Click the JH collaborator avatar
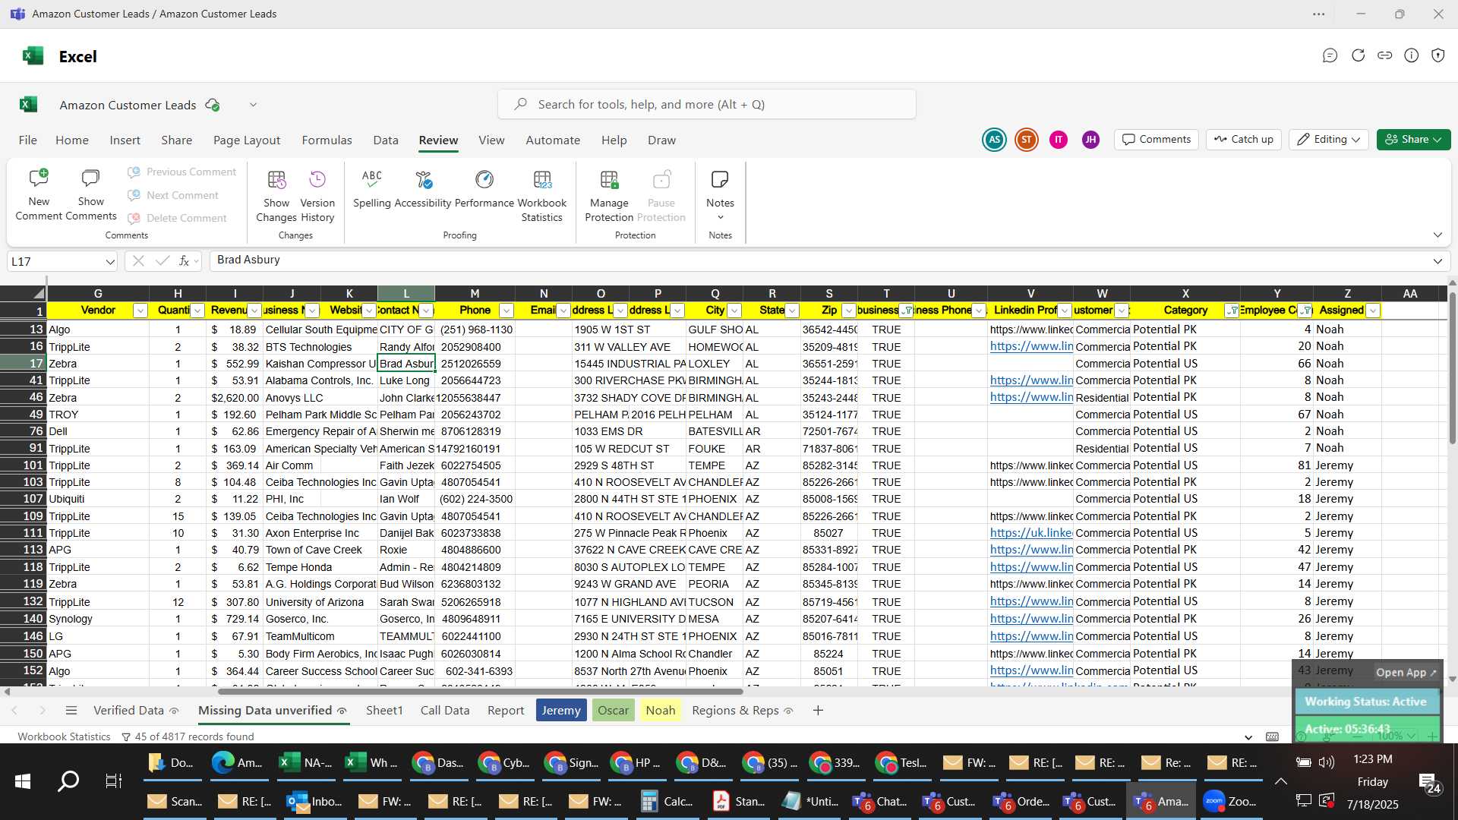The image size is (1458, 820). pyautogui.click(x=1090, y=140)
